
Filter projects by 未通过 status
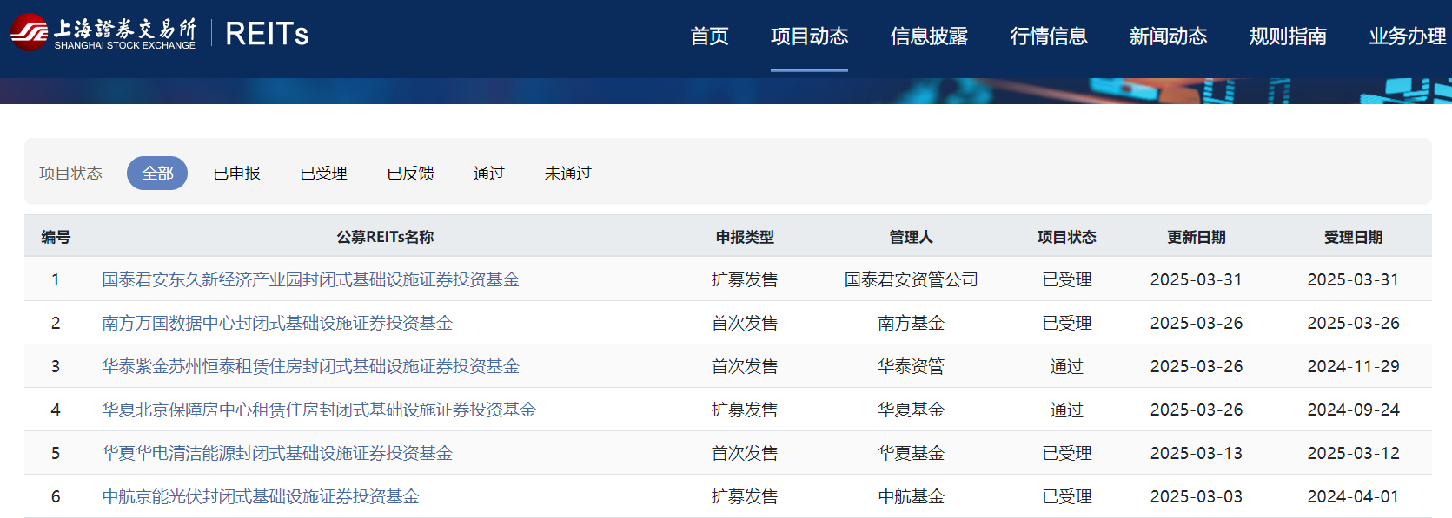(x=568, y=174)
